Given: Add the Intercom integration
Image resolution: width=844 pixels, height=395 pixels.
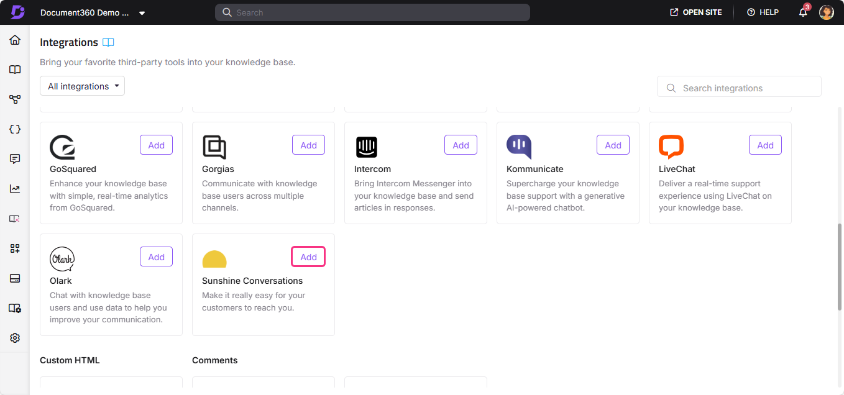Looking at the screenshot, I should click(461, 144).
